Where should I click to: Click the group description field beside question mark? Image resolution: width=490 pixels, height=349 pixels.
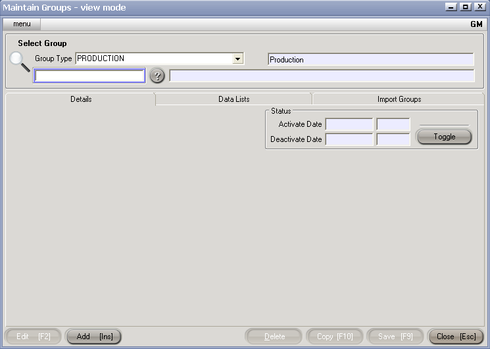coord(322,76)
